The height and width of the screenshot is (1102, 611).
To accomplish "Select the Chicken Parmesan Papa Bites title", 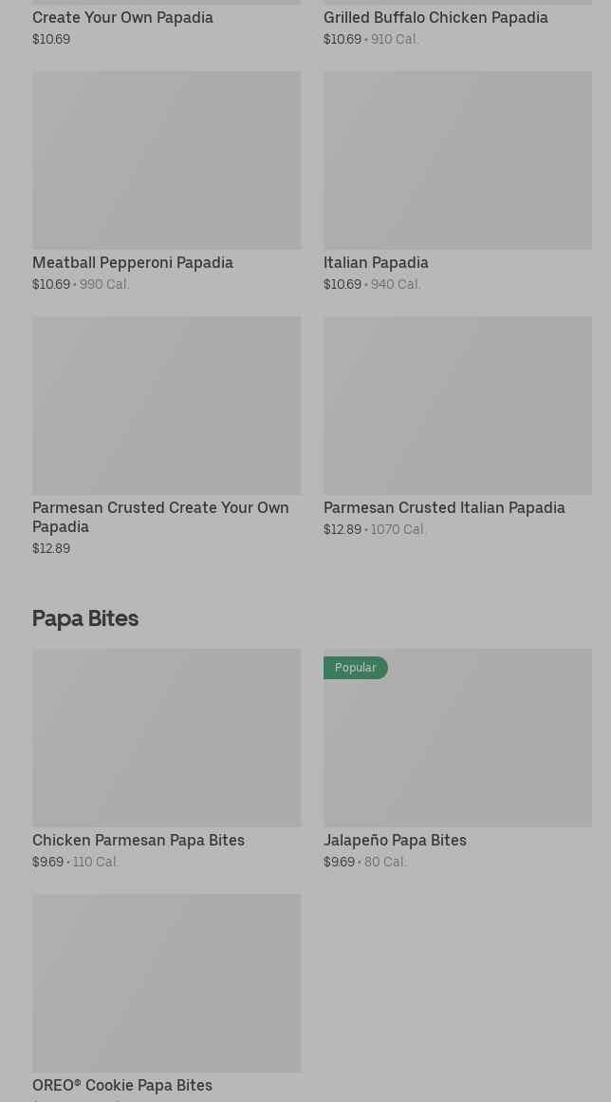I will click(139, 840).
